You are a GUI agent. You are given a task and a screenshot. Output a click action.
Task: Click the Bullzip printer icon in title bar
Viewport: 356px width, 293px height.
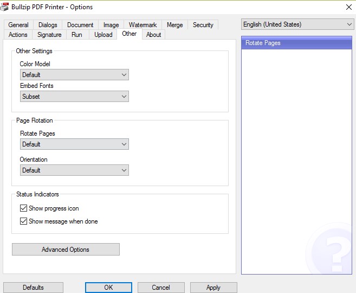pos(4,7)
